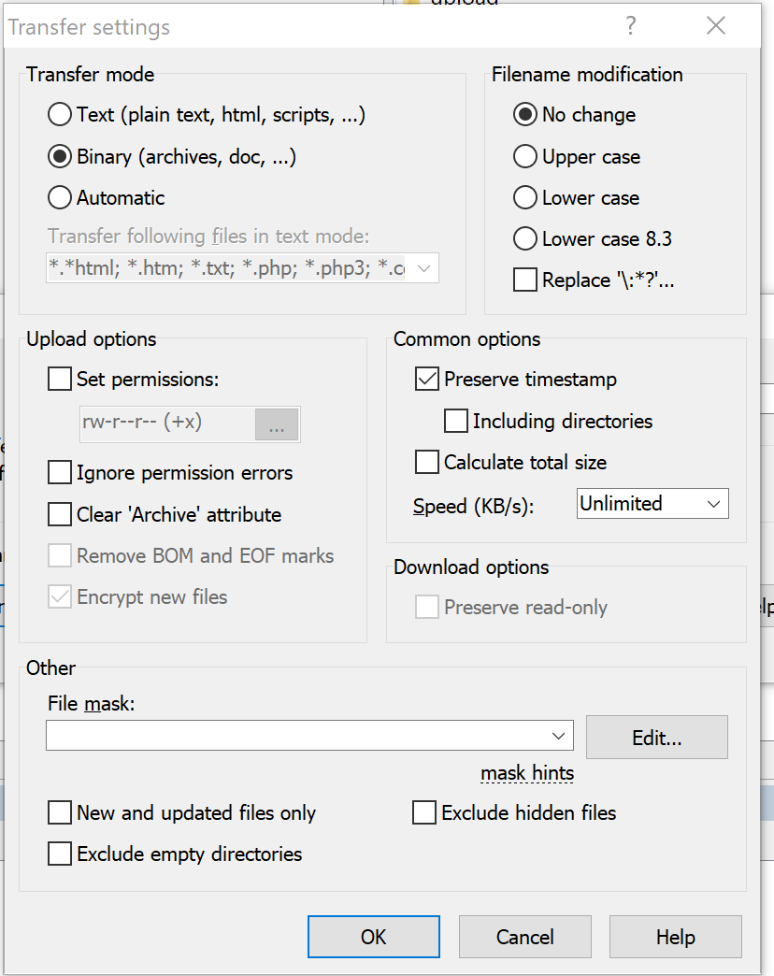The width and height of the screenshot is (774, 976).
Task: Open the File mask dropdown arrow
Action: coord(559,736)
